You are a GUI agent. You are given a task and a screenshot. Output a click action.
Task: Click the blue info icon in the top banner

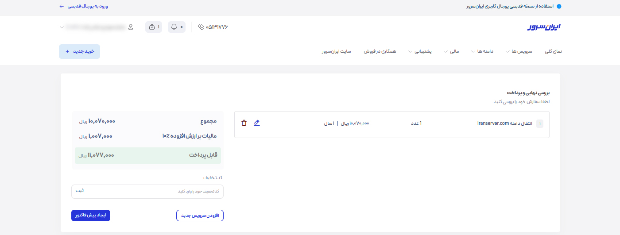(x=559, y=7)
